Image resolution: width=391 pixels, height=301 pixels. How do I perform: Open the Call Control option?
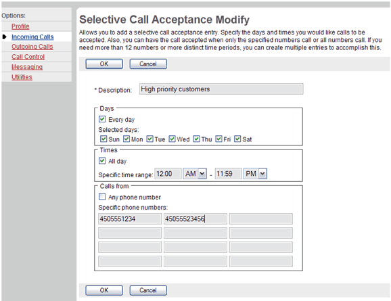coord(28,57)
